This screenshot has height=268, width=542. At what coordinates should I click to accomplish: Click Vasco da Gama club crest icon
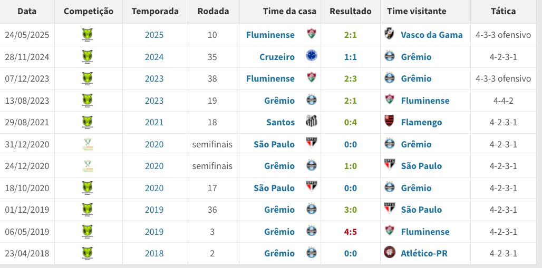tap(389, 35)
